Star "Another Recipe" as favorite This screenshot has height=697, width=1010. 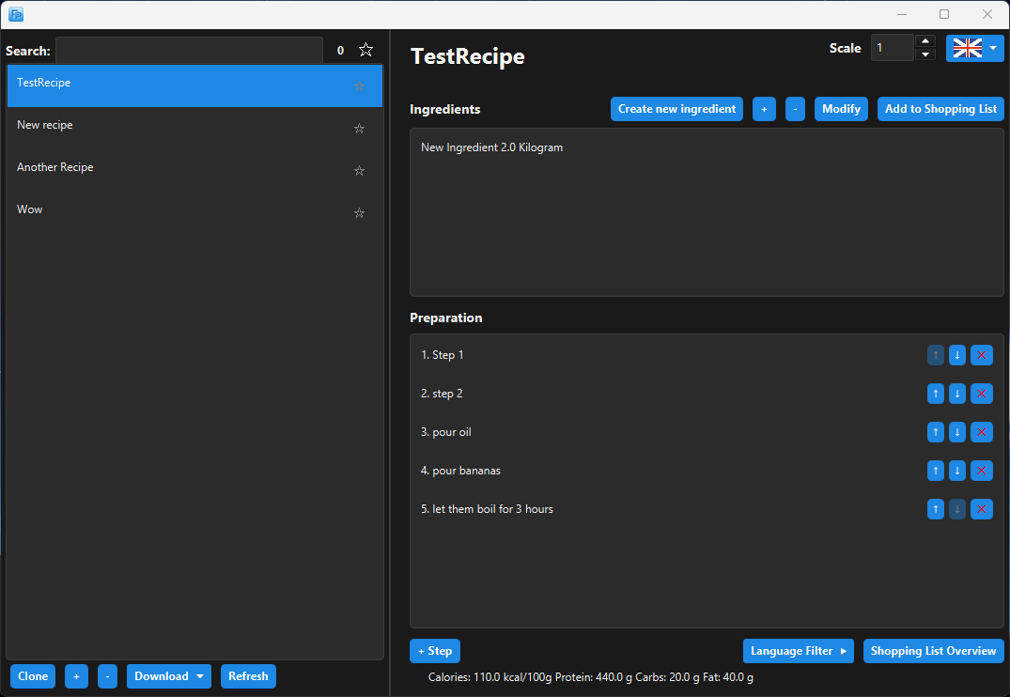click(x=359, y=170)
